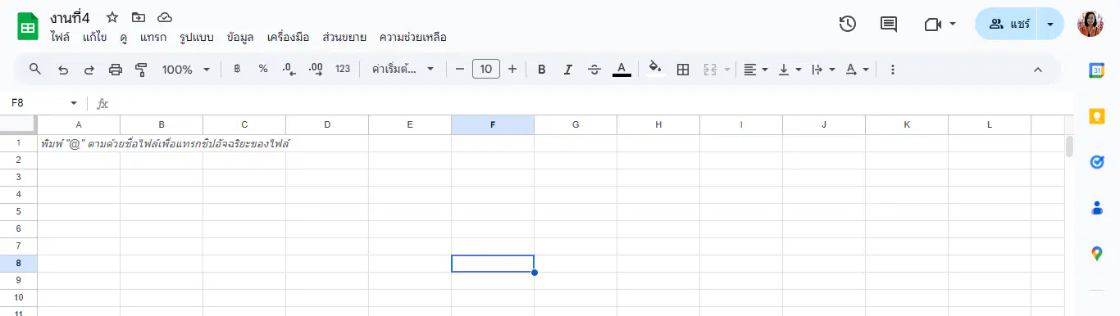Open the cell borders tool
The image size is (1120, 316).
[x=682, y=70]
